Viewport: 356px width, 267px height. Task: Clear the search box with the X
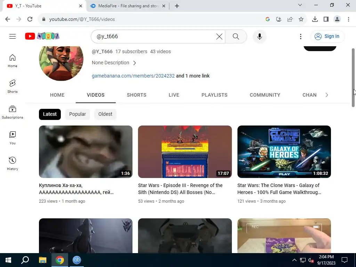[x=219, y=36]
